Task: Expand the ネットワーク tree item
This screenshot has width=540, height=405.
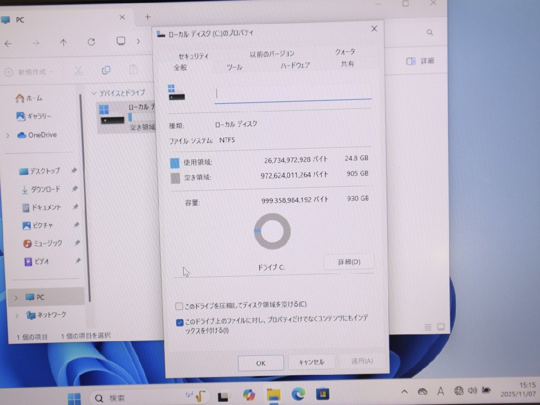Action: (x=17, y=315)
